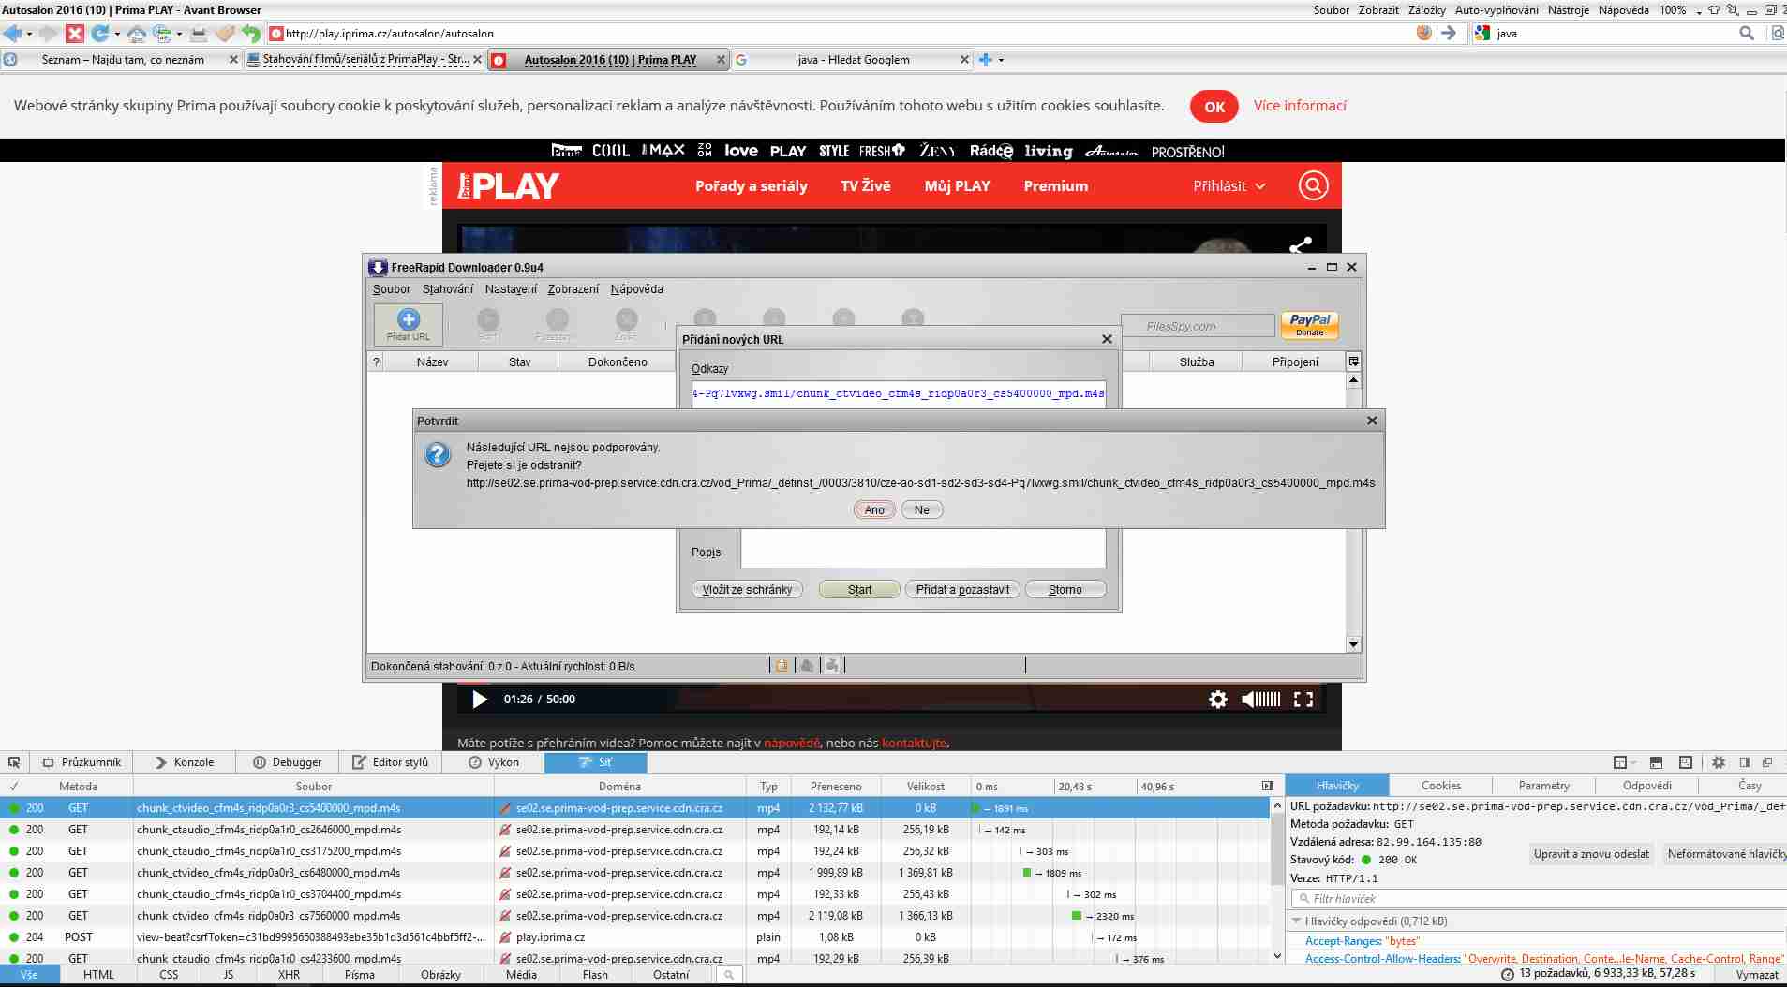
Task: Click Ne in the Potvrdit dialog
Action: pyautogui.click(x=922, y=510)
